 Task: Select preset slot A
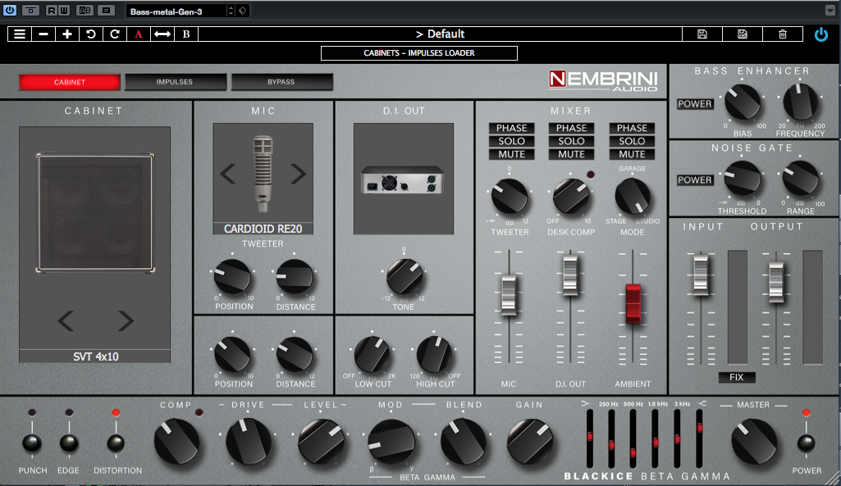tap(139, 34)
